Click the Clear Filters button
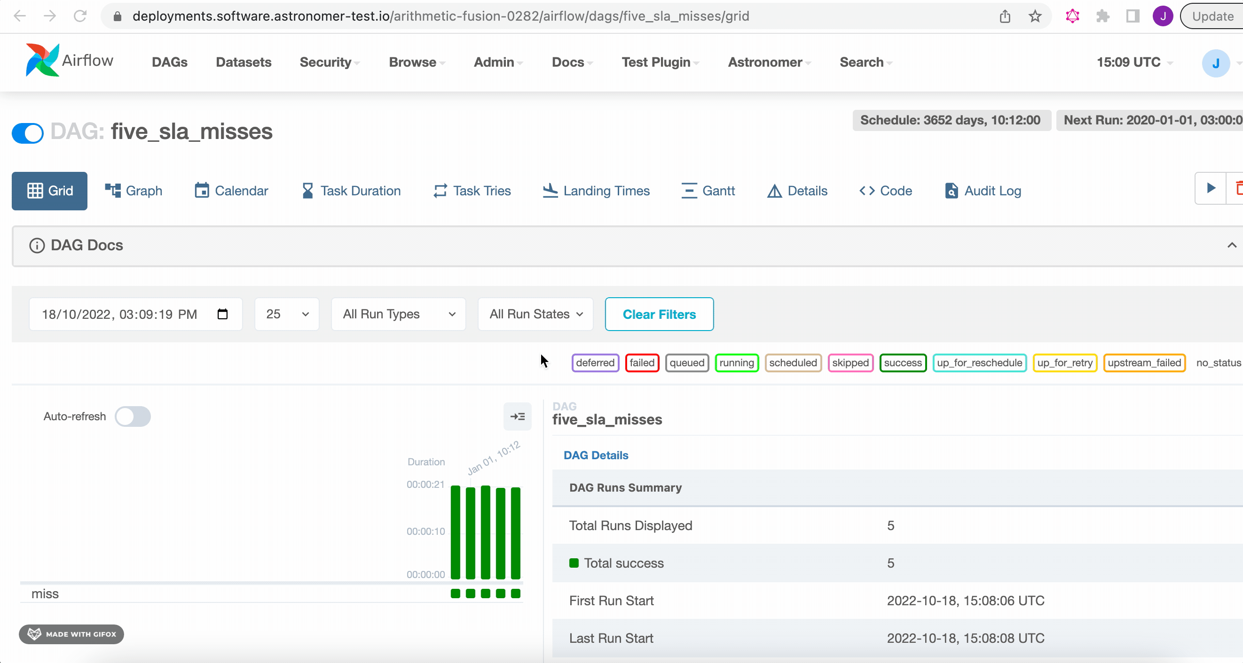1243x663 pixels. click(659, 314)
